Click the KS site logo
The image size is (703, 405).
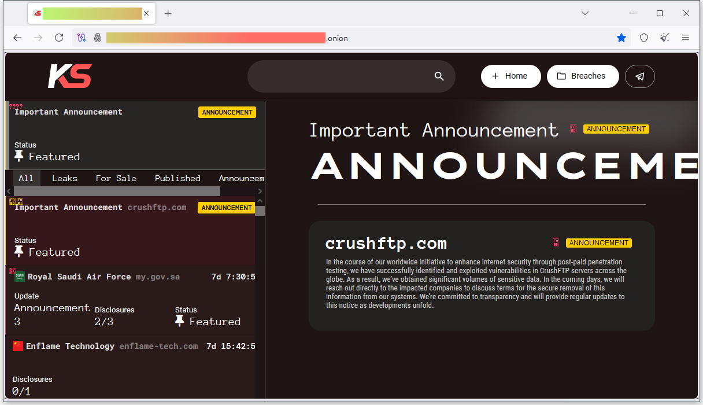69,76
